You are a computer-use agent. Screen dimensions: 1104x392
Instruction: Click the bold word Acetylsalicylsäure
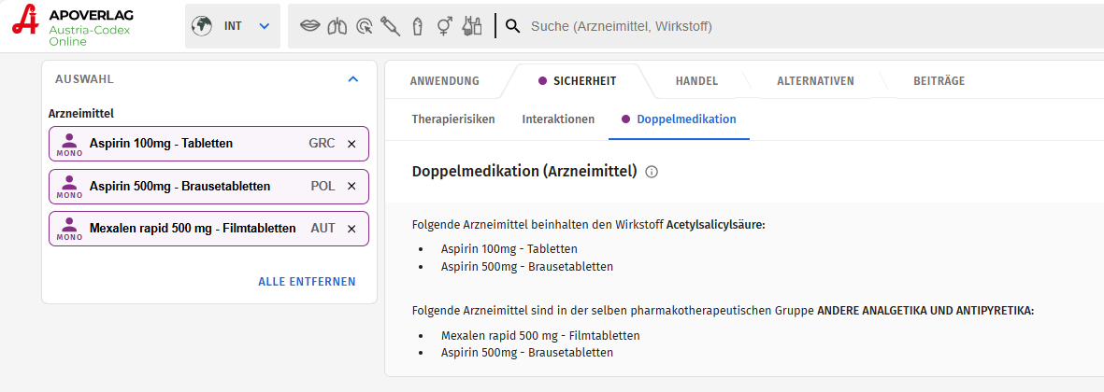(715, 225)
